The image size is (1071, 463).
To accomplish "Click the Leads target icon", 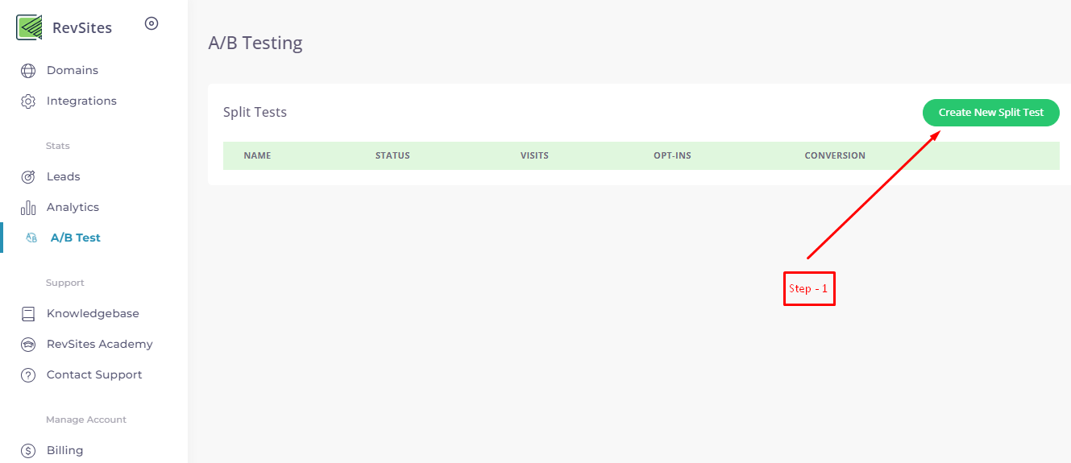I will (x=28, y=177).
